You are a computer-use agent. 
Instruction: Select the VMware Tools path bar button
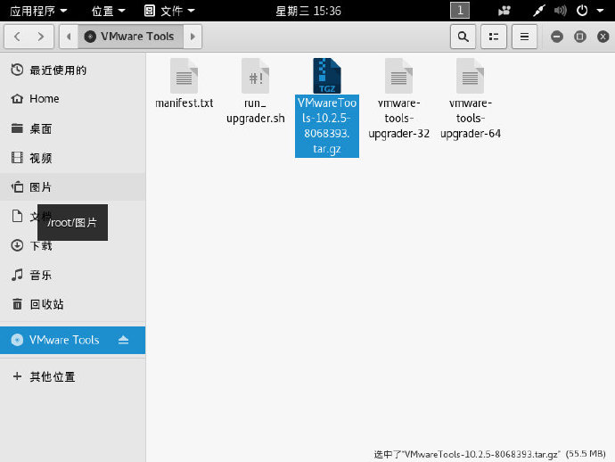pyautogui.click(x=130, y=37)
